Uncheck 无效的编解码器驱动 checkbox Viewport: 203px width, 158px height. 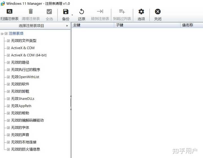tap(8, 120)
